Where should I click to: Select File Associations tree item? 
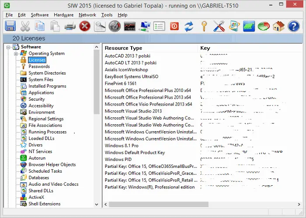click(x=45, y=126)
